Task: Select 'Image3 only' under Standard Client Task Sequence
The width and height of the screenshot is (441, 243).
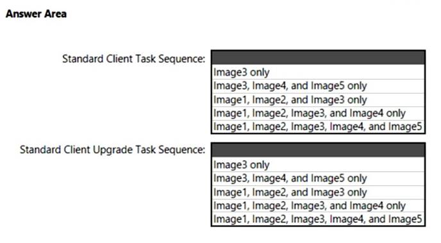Action: point(318,72)
